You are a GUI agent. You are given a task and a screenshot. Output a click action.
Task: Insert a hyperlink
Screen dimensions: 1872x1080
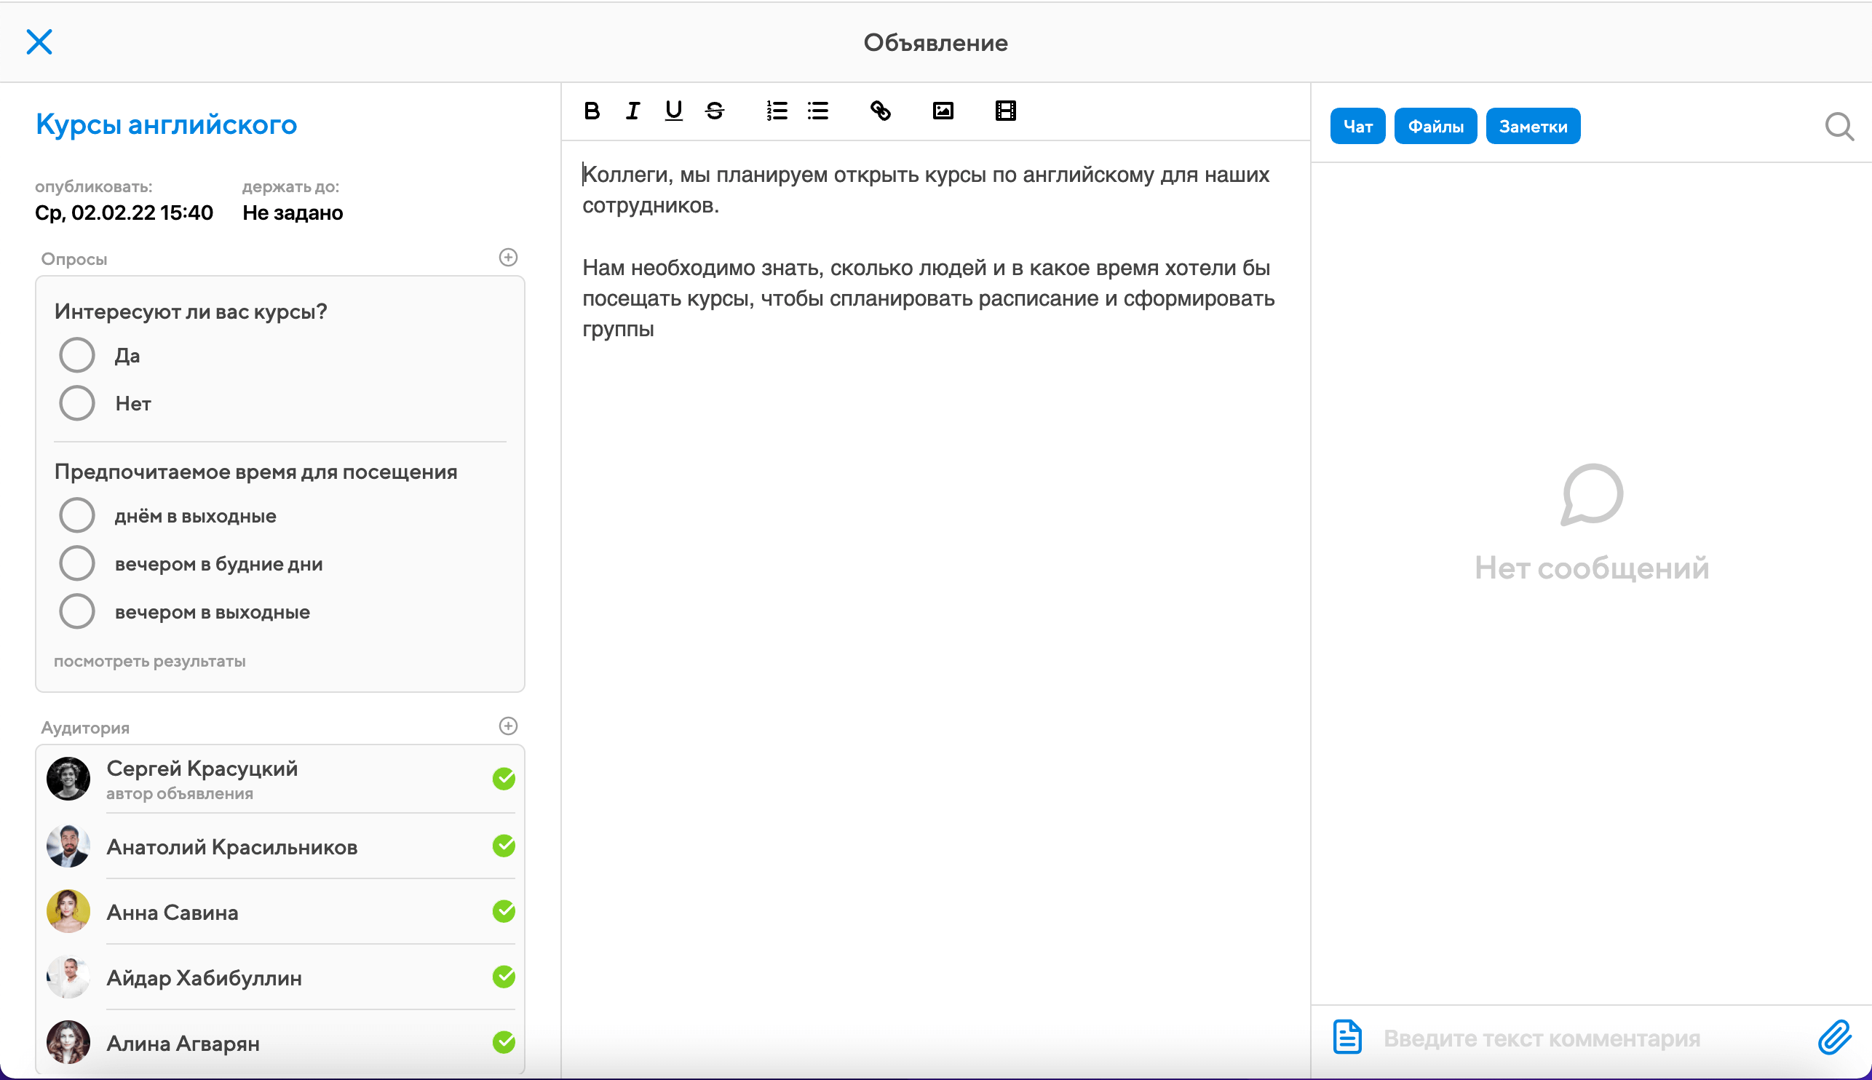(x=880, y=111)
